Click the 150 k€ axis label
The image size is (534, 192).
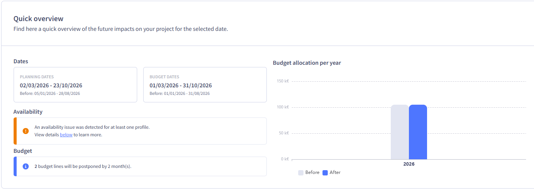pyautogui.click(x=283, y=81)
